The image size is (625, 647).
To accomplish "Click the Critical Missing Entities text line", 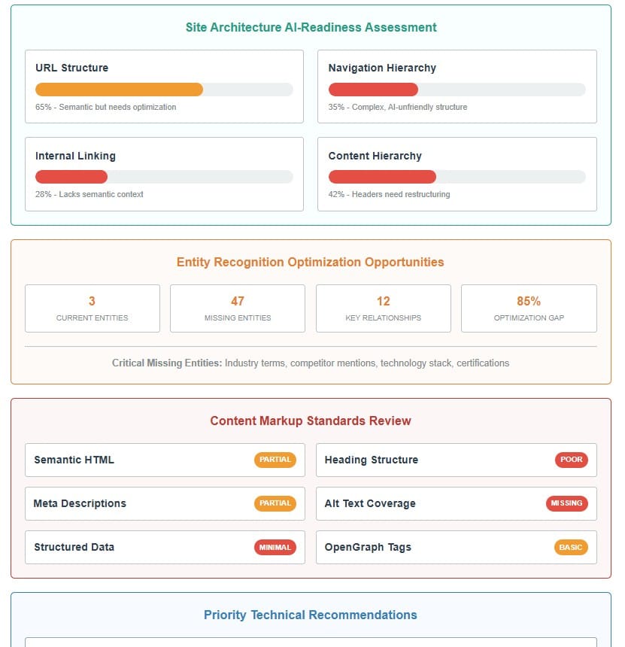I will 311,363.
